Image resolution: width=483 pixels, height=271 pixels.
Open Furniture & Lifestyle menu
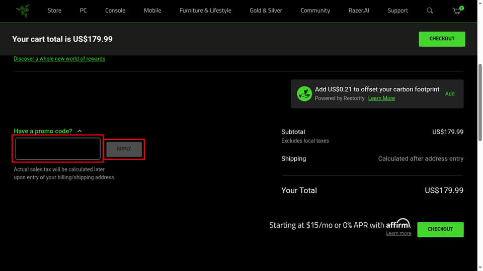[205, 11]
